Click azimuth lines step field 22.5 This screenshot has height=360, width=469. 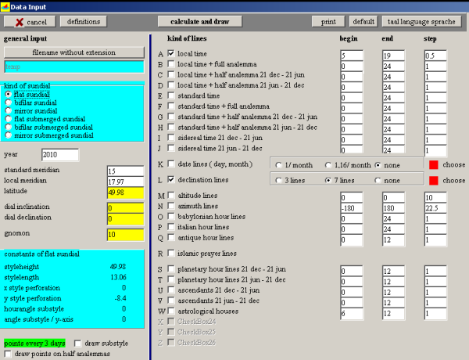pyautogui.click(x=435, y=208)
